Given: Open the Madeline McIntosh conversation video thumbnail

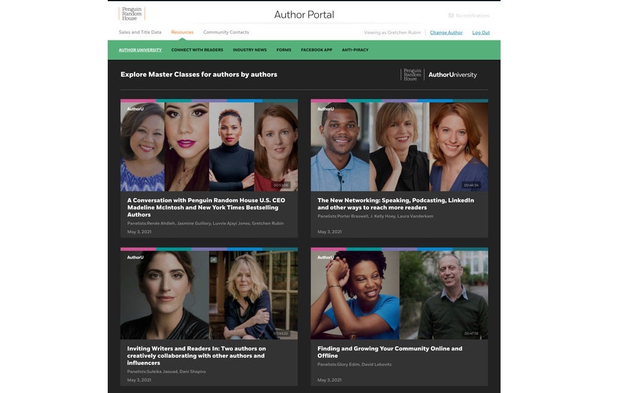Looking at the screenshot, I should coord(209,145).
